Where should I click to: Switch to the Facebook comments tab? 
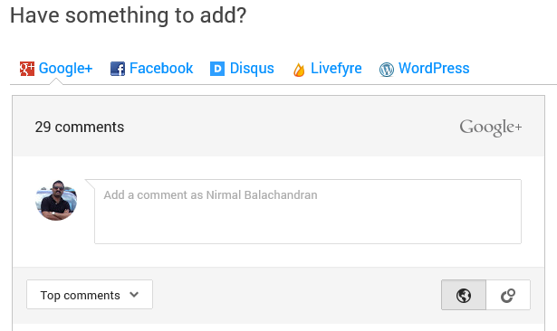coord(151,69)
